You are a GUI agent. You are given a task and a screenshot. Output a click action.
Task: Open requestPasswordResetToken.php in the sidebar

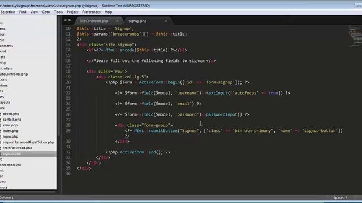(28, 142)
